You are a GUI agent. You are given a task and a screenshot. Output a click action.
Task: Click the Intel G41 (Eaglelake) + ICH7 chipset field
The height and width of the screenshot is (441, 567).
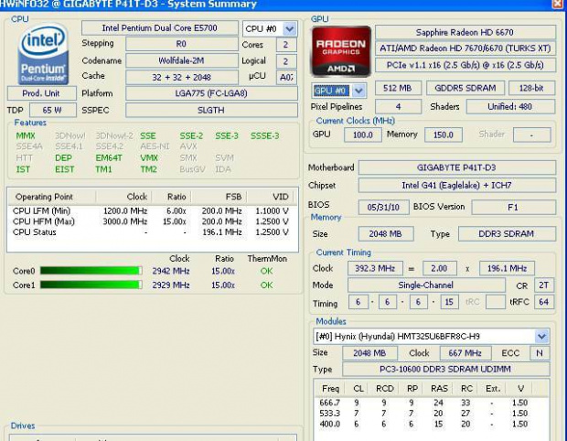[456, 186]
